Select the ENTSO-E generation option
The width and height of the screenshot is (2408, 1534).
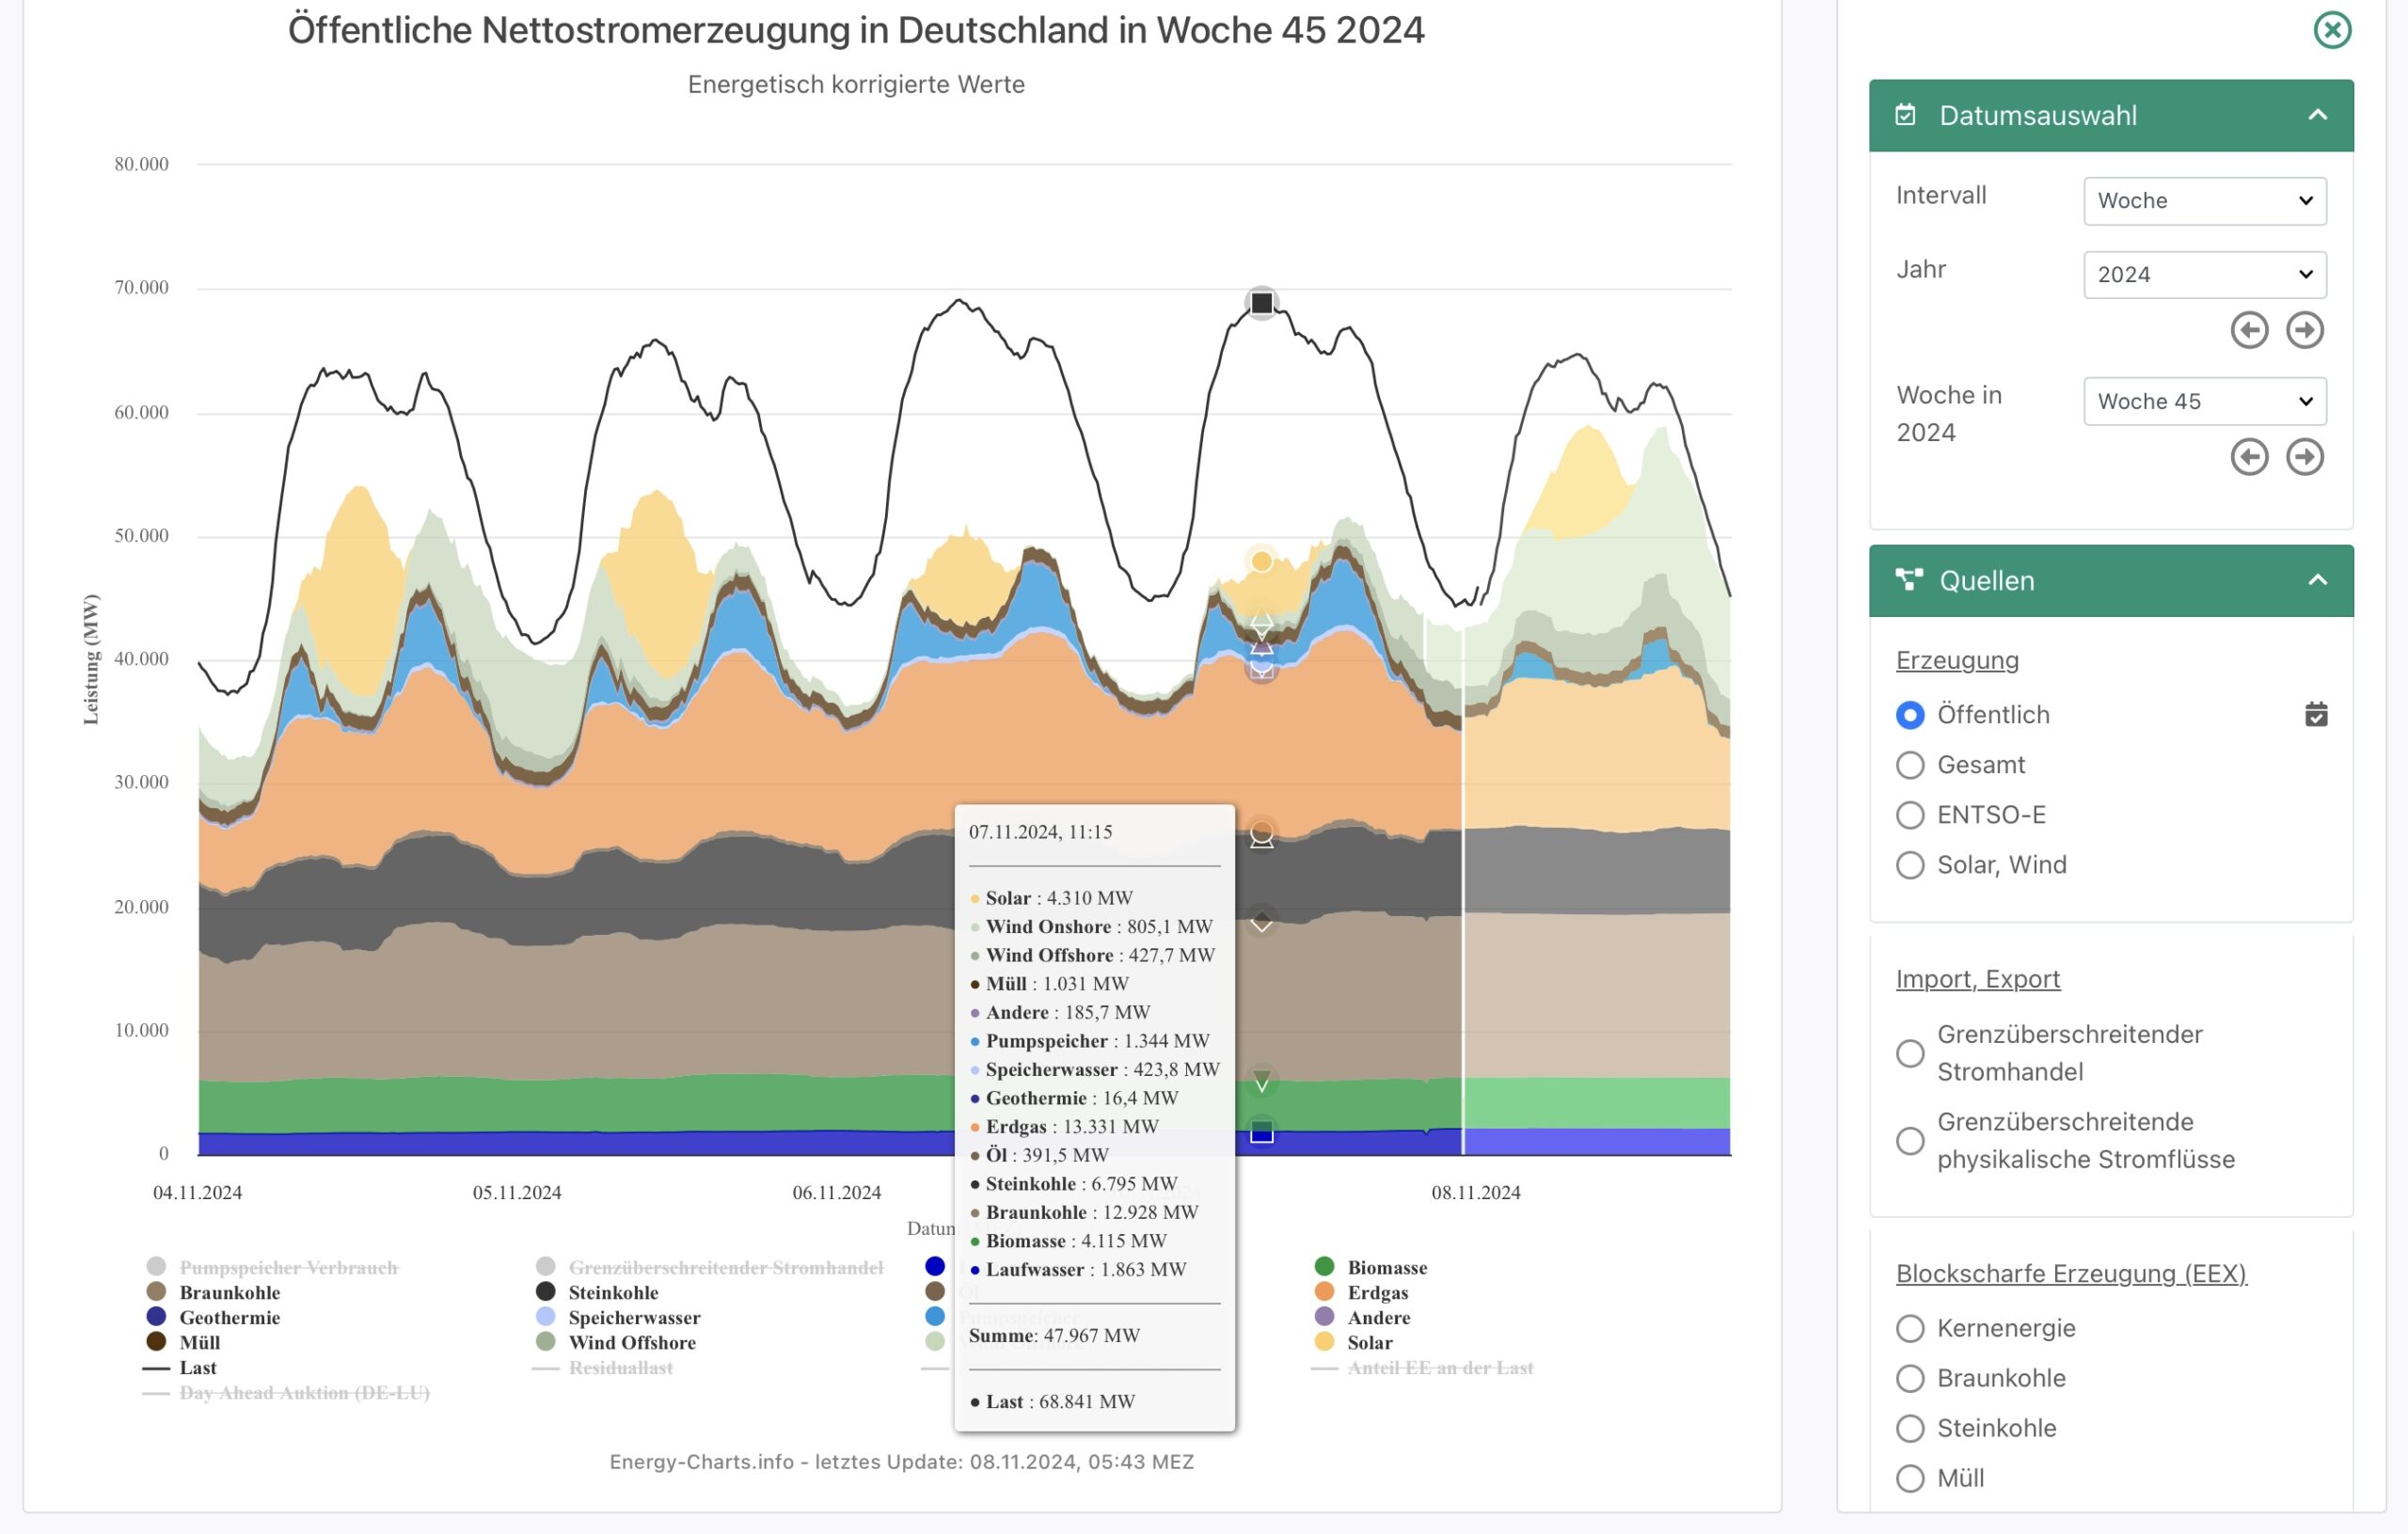click(1910, 815)
